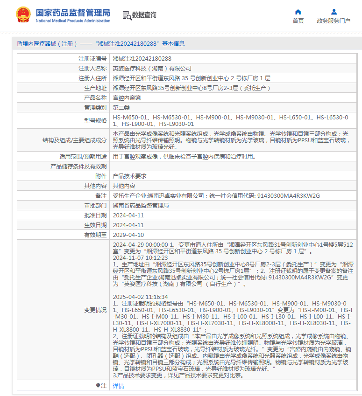Click the national emblem logo
This screenshot has width=362, height=396.
click(23, 14)
